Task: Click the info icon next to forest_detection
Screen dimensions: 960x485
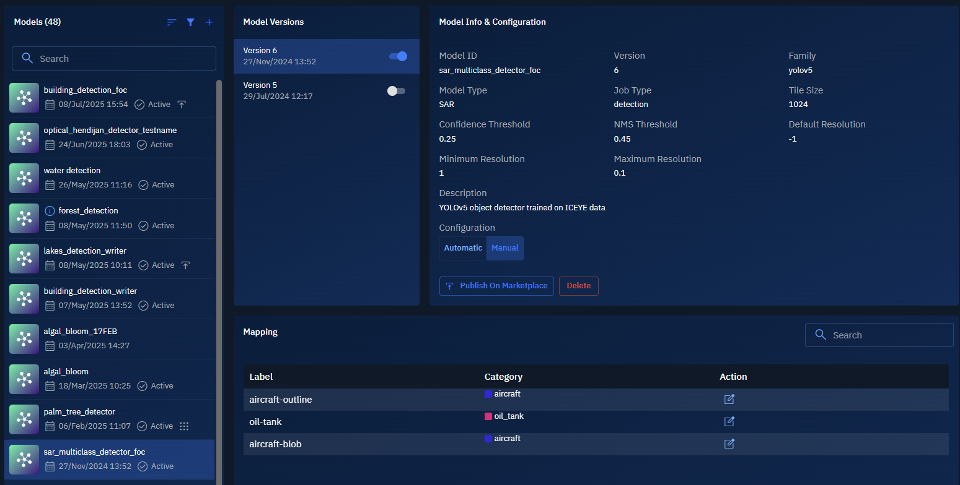Action: point(50,211)
